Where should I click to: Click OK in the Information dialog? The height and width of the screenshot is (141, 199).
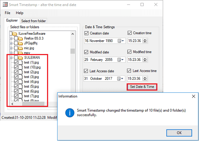[x=179, y=133]
